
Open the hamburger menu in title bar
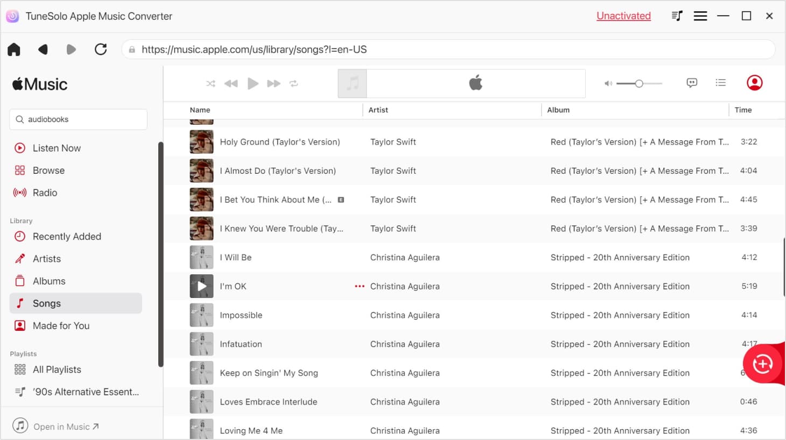[700, 16]
